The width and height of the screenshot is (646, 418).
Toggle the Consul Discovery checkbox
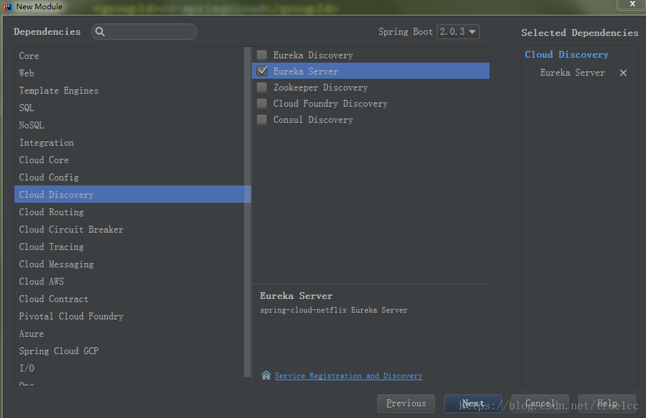[262, 120]
